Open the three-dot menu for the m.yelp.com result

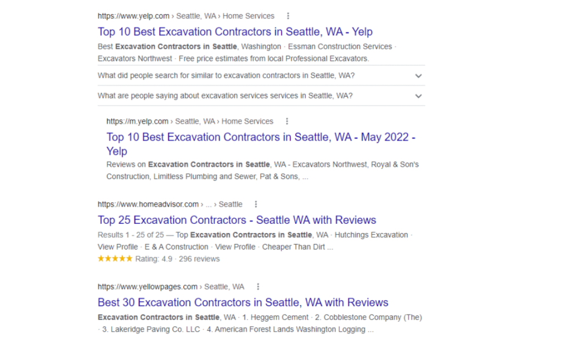(286, 121)
